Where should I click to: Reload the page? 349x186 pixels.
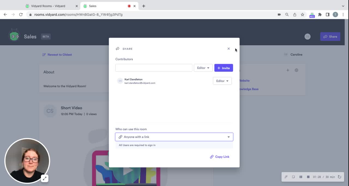(x=21, y=14)
